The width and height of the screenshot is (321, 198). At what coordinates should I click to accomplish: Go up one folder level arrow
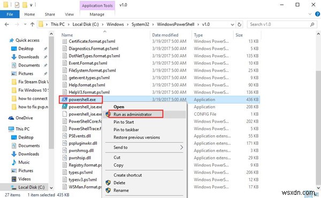(32, 25)
